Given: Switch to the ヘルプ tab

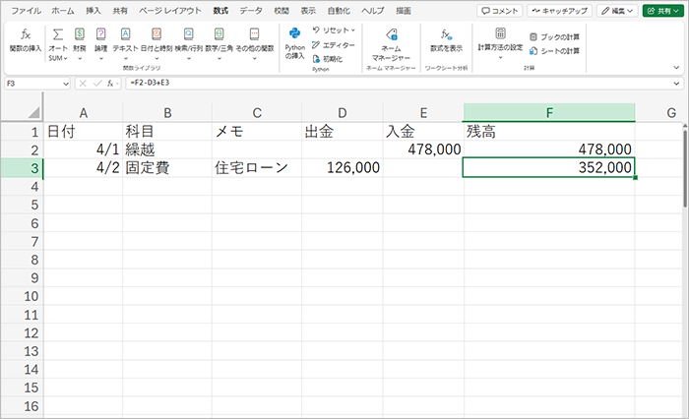Looking at the screenshot, I should [x=373, y=11].
